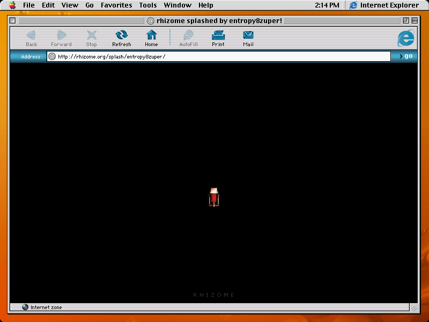
Task: Click the AutoFill toolbar icon
Action: (x=188, y=35)
